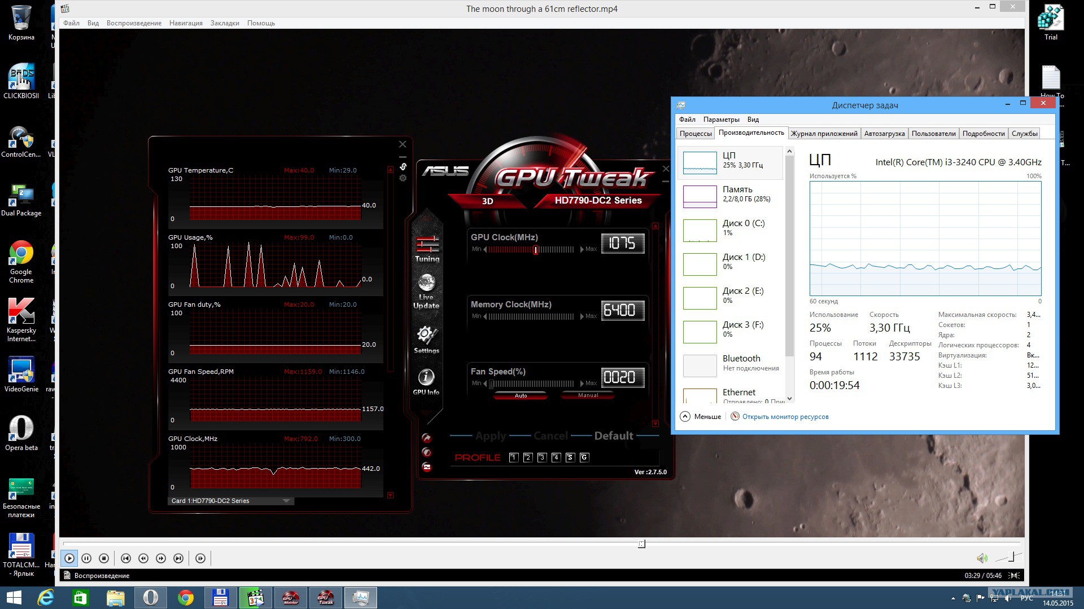
Task: Open the CLICKBIOSII desktop icon
Action: [x=21, y=82]
